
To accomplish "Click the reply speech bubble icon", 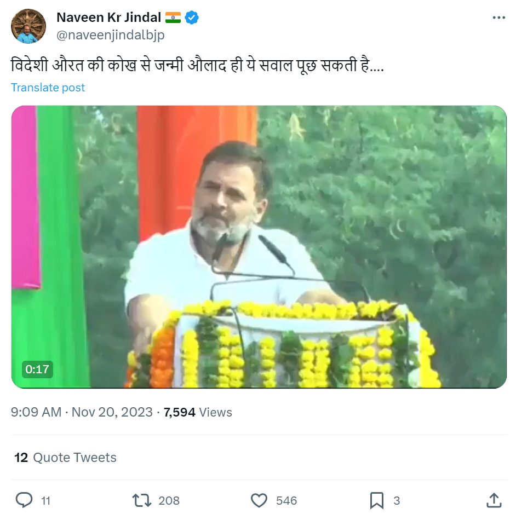I will (24, 500).
